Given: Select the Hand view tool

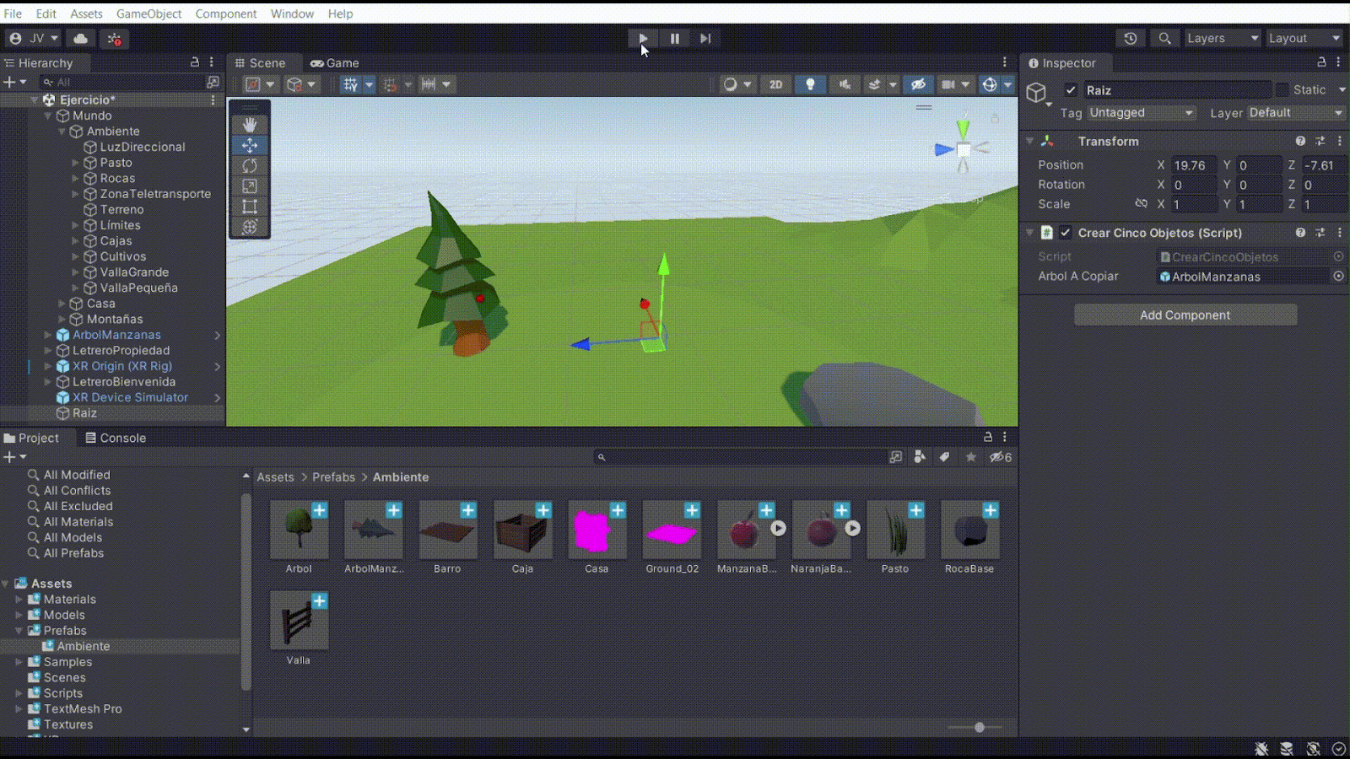Looking at the screenshot, I should [250, 125].
